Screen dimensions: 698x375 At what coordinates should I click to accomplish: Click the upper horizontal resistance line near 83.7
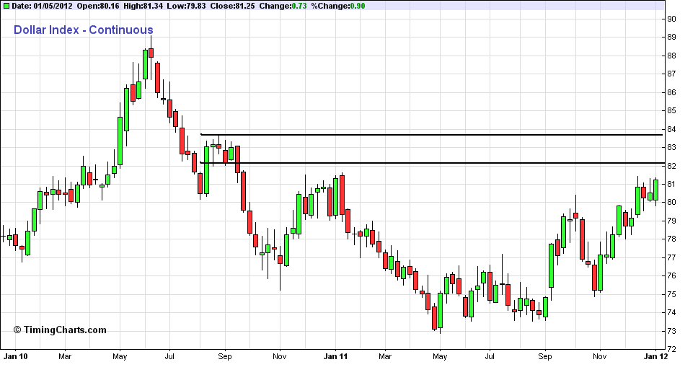tap(431, 135)
